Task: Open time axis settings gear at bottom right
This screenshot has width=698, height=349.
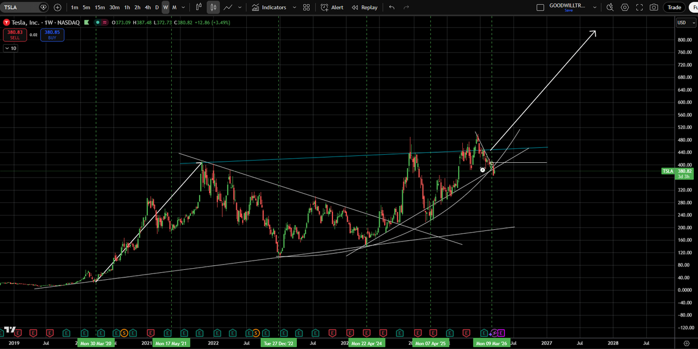Action: click(x=686, y=343)
